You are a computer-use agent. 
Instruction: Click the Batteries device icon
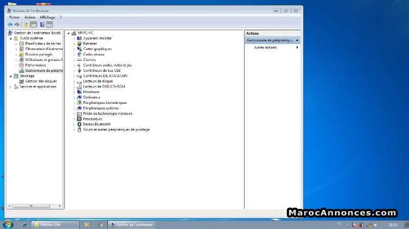[x=79, y=44]
